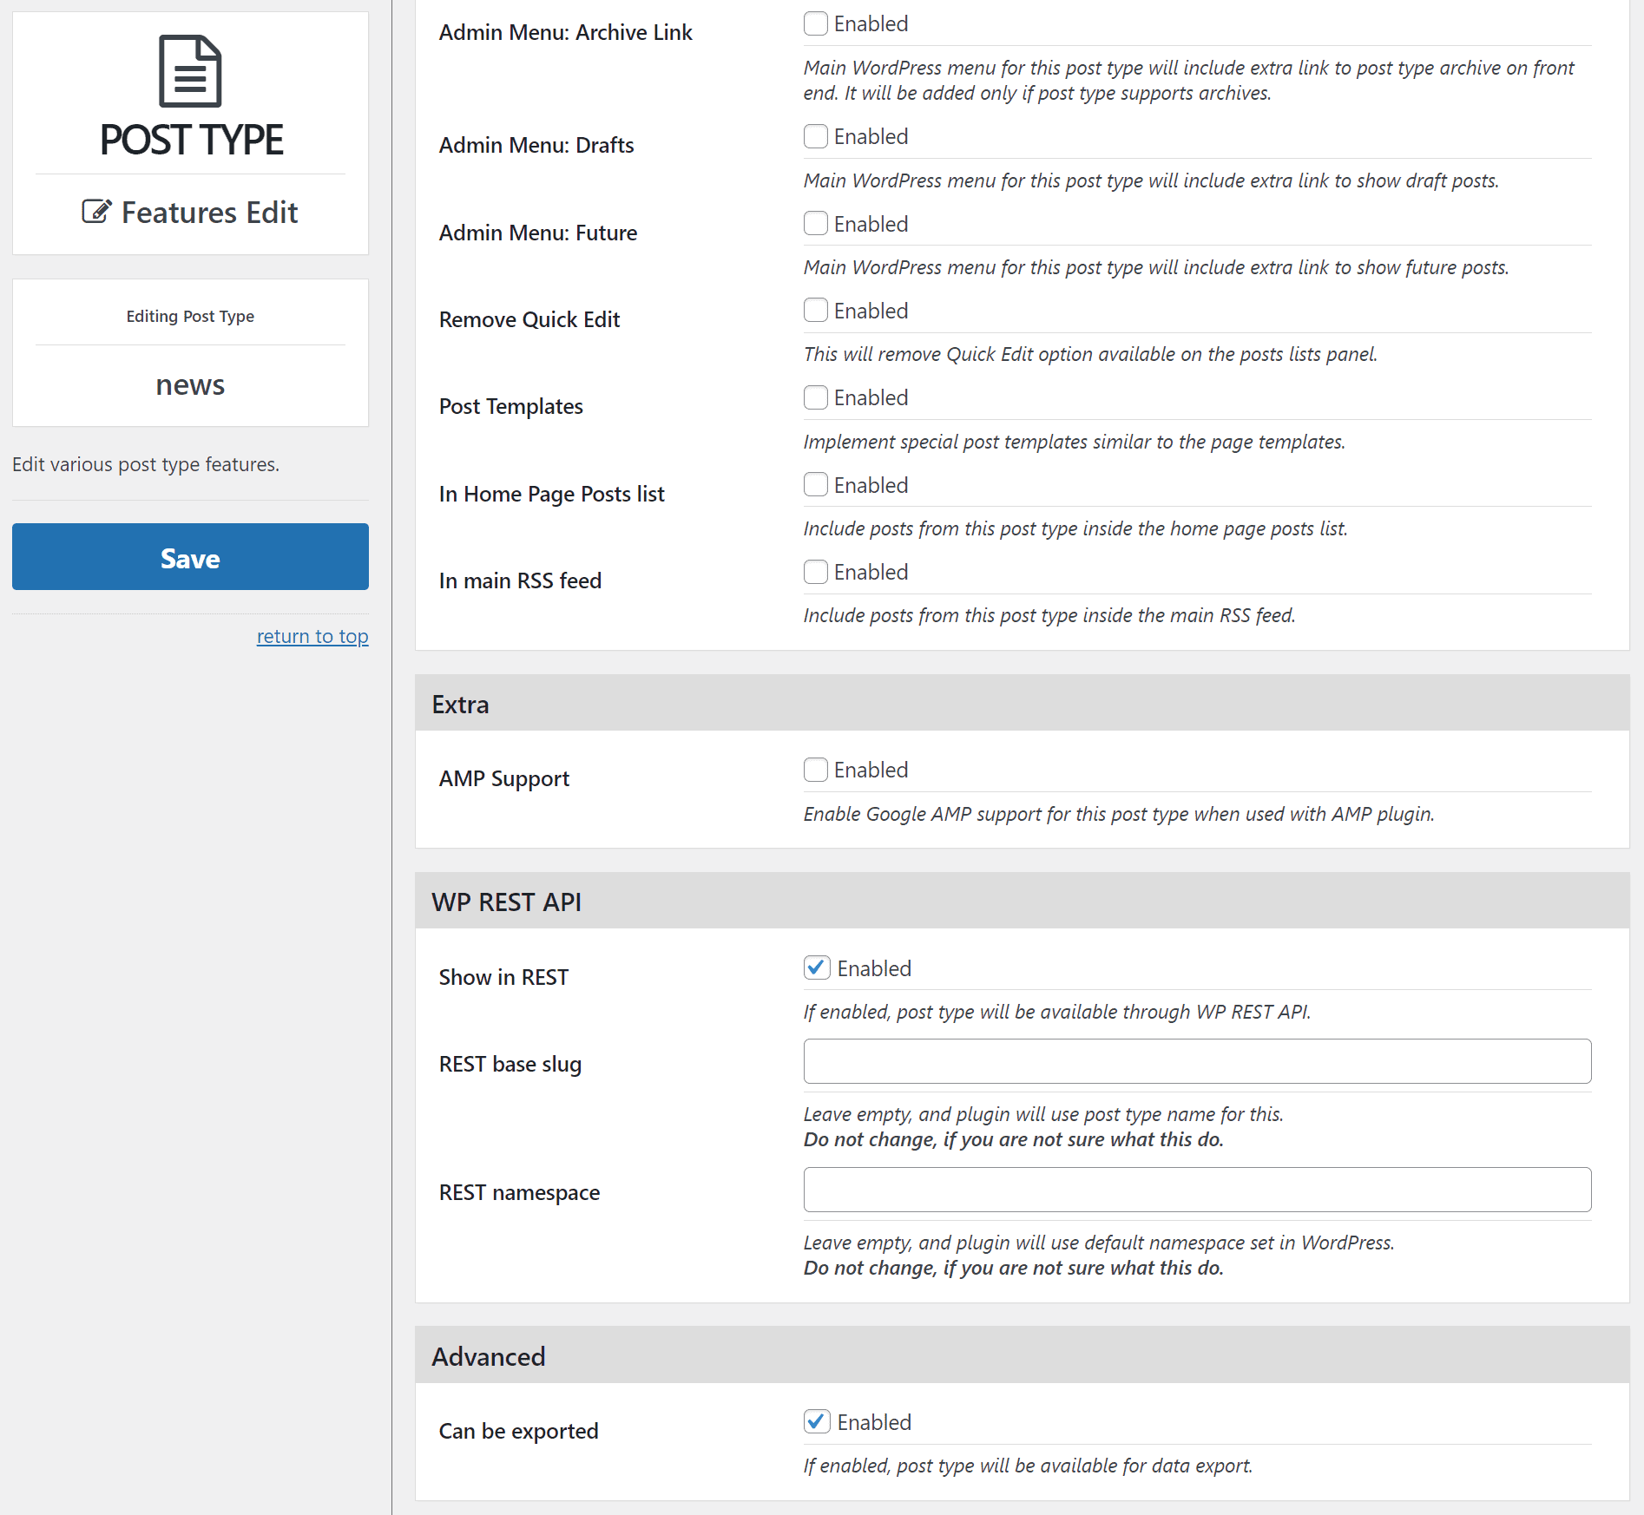Click the 'AMP Support' label
1644x1515 pixels.
[504, 779]
